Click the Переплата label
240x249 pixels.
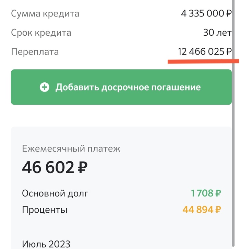(x=35, y=52)
